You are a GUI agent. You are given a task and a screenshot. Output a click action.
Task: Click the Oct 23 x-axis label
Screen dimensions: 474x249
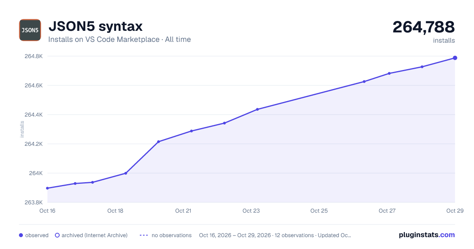pyautogui.click(x=251, y=211)
